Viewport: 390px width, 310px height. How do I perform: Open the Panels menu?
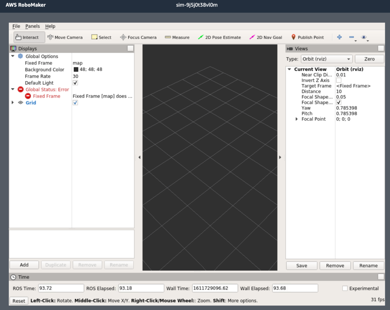32,26
